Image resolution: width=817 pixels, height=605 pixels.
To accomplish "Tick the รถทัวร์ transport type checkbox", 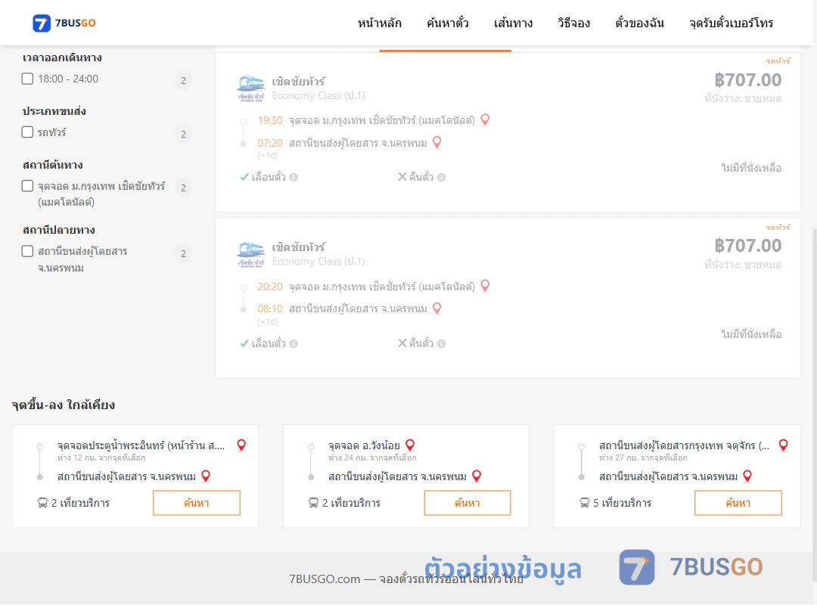I will click(28, 132).
